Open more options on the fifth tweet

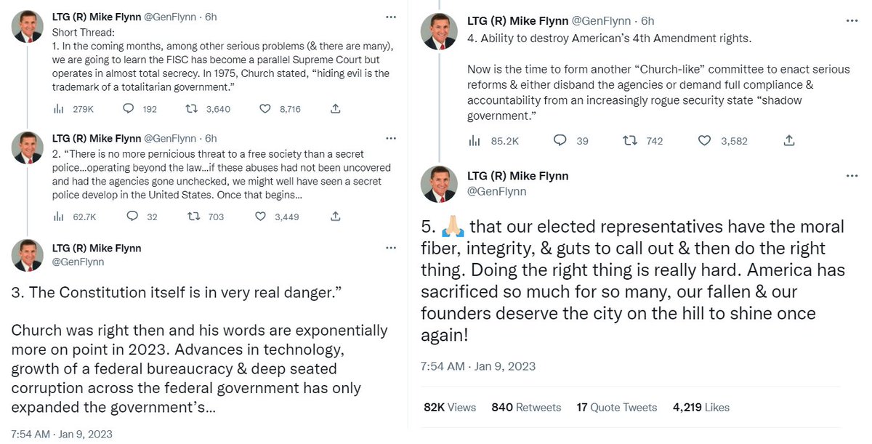pyautogui.click(x=851, y=176)
